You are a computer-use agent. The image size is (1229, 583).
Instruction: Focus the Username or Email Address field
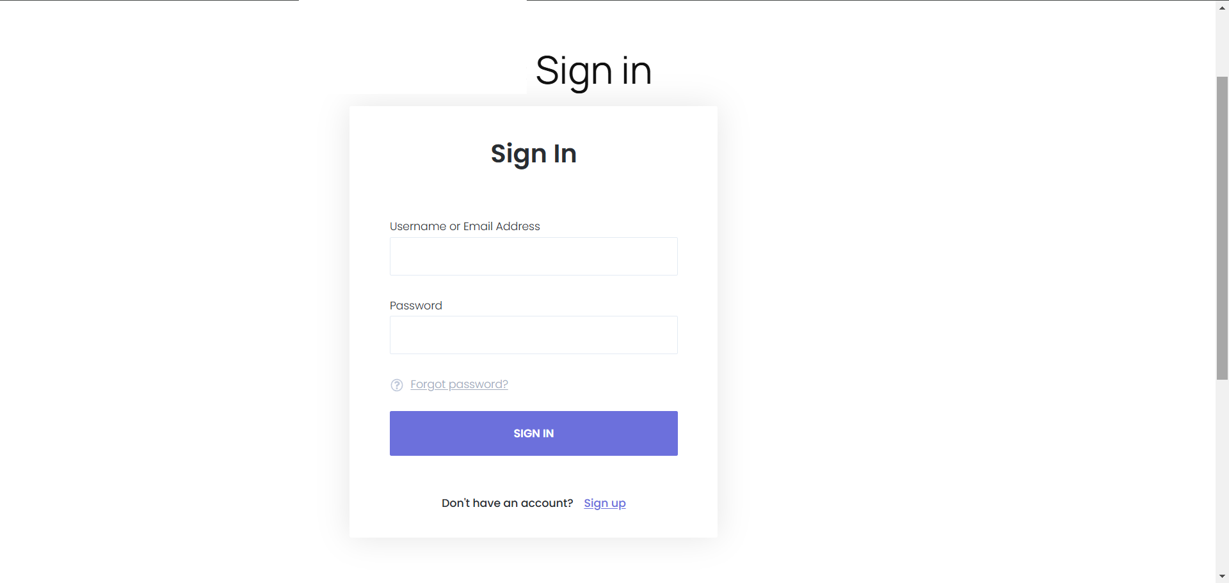pyautogui.click(x=533, y=256)
